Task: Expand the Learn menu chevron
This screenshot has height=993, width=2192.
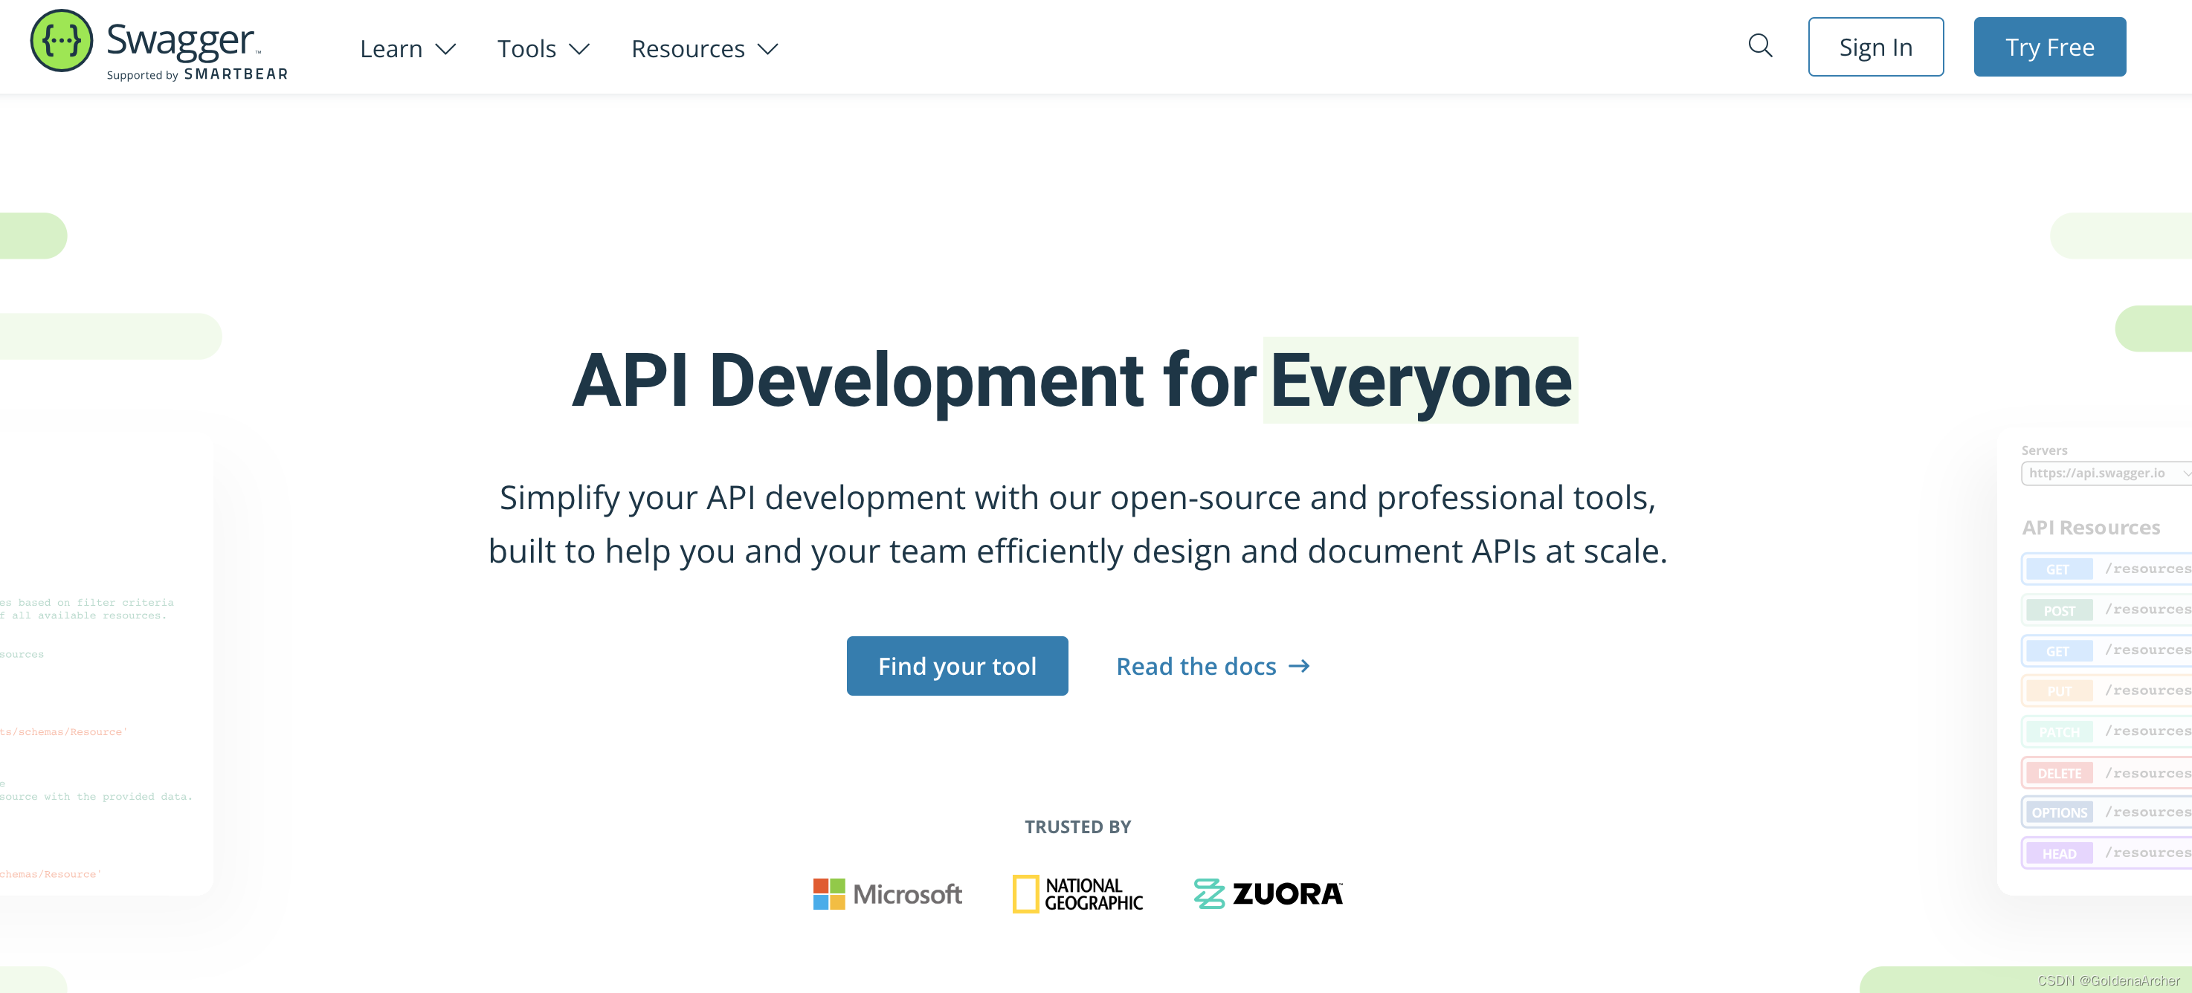Action: 446,49
